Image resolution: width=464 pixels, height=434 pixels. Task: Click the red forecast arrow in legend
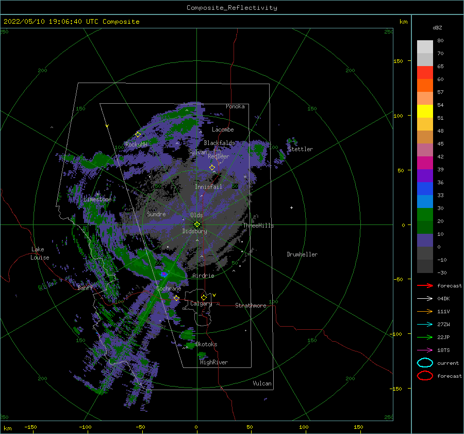click(425, 285)
